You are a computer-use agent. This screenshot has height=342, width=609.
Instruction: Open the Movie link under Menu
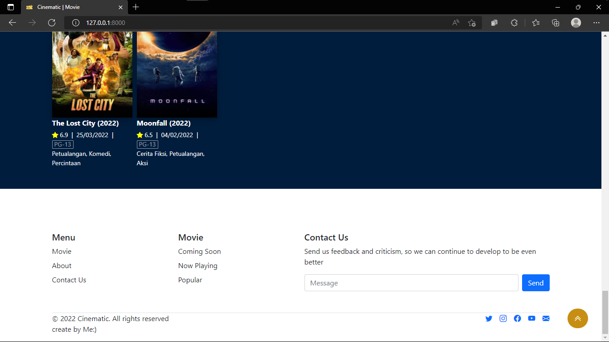[x=62, y=251]
